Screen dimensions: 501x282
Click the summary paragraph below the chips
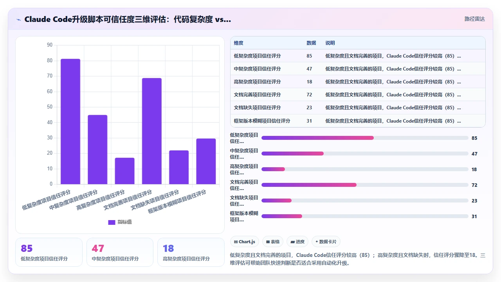358,259
